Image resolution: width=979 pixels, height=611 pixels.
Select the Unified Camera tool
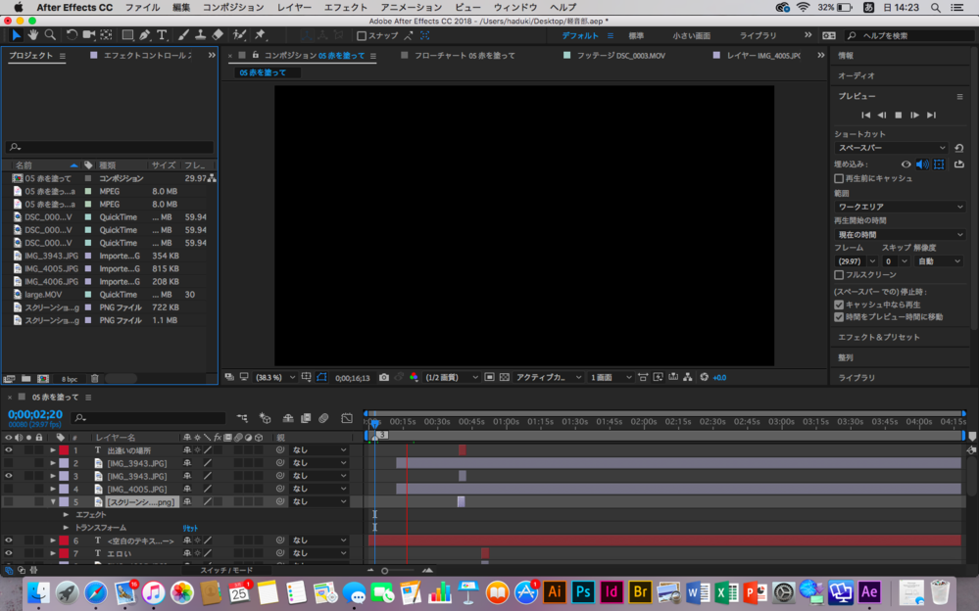[89, 35]
